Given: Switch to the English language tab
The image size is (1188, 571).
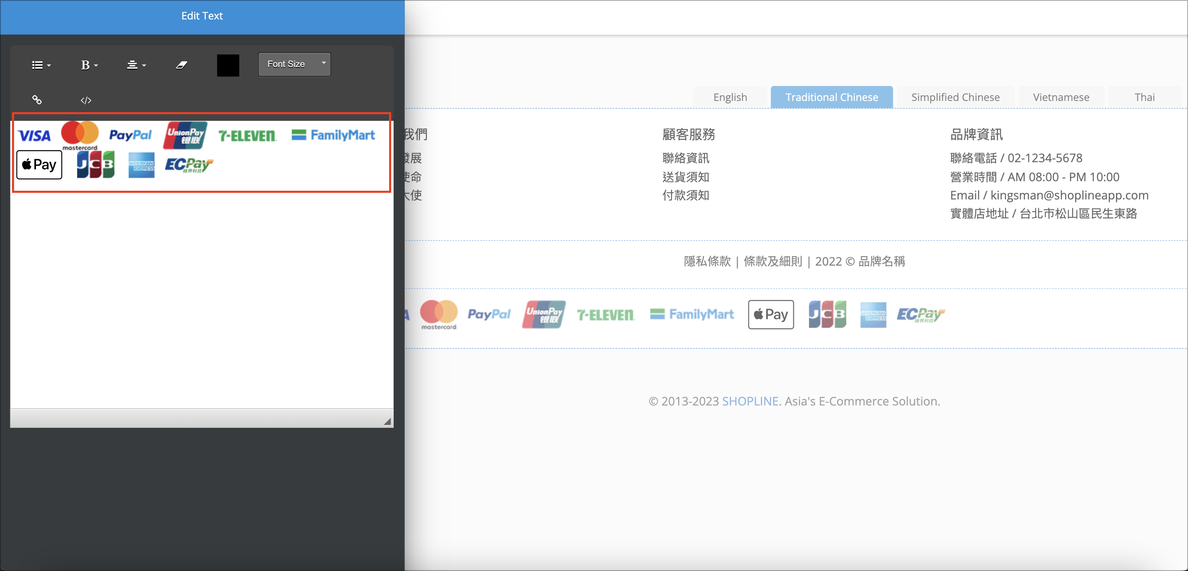Looking at the screenshot, I should pyautogui.click(x=730, y=97).
